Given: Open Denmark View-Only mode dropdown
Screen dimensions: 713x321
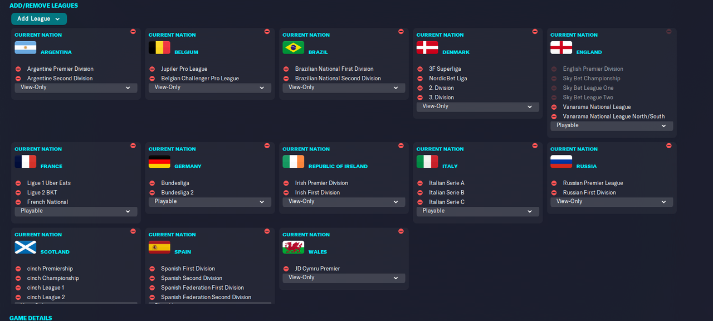Looking at the screenshot, I should tap(478, 106).
